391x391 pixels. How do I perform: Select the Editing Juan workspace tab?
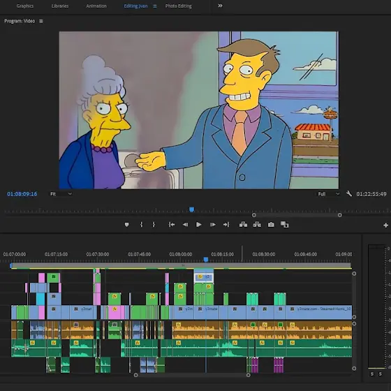pyautogui.click(x=135, y=6)
